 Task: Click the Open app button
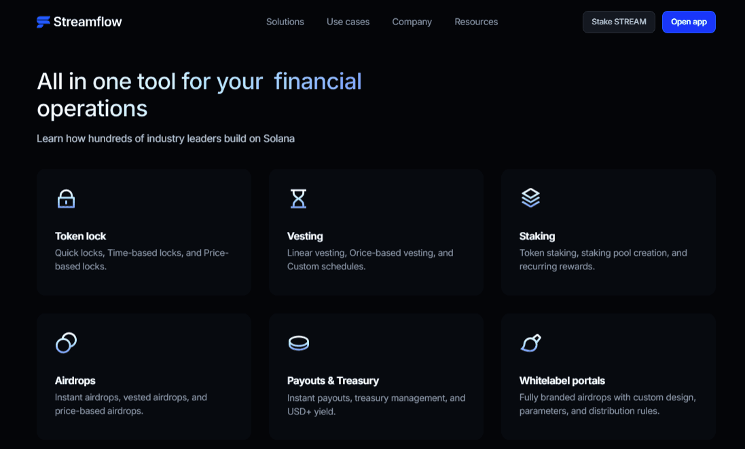pyautogui.click(x=689, y=22)
